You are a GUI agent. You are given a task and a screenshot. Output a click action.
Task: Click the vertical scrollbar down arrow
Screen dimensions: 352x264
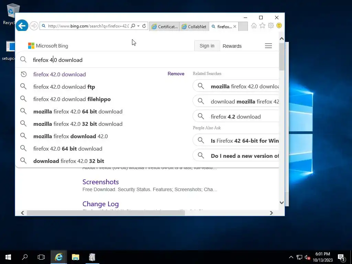(282, 202)
